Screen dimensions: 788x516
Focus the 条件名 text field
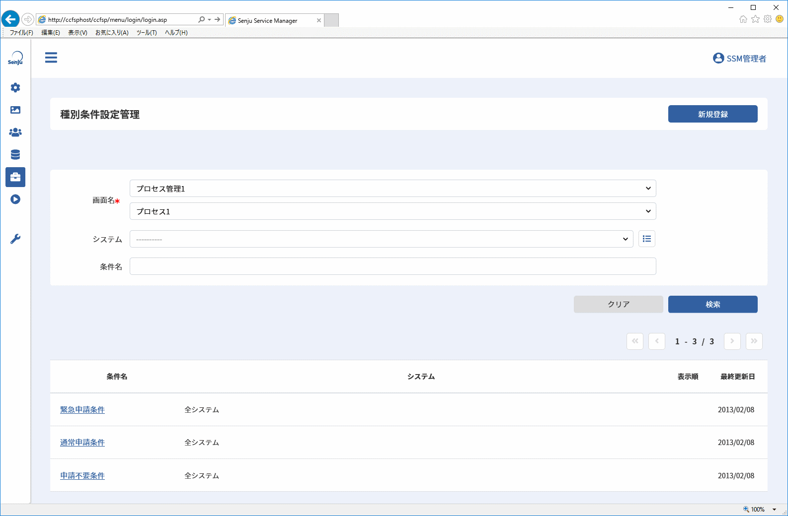[393, 266]
